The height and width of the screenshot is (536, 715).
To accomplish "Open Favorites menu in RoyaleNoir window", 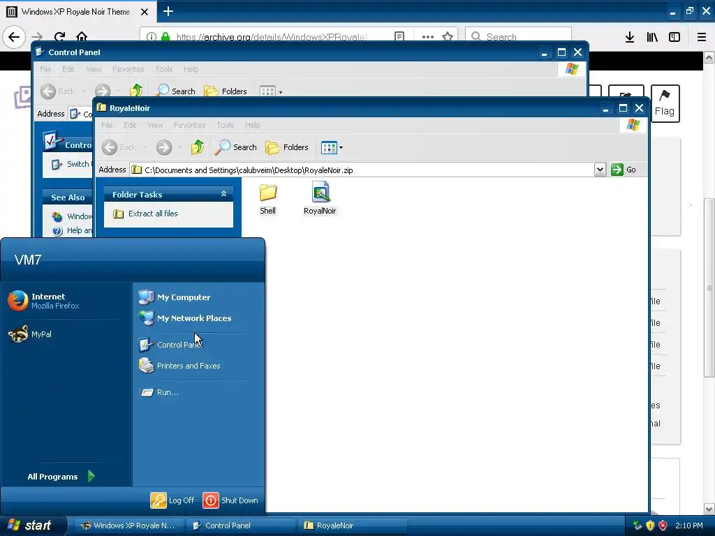I will [x=189, y=125].
